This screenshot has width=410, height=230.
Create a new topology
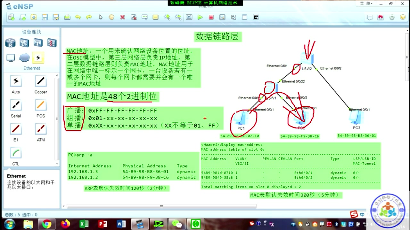tap(12, 17)
